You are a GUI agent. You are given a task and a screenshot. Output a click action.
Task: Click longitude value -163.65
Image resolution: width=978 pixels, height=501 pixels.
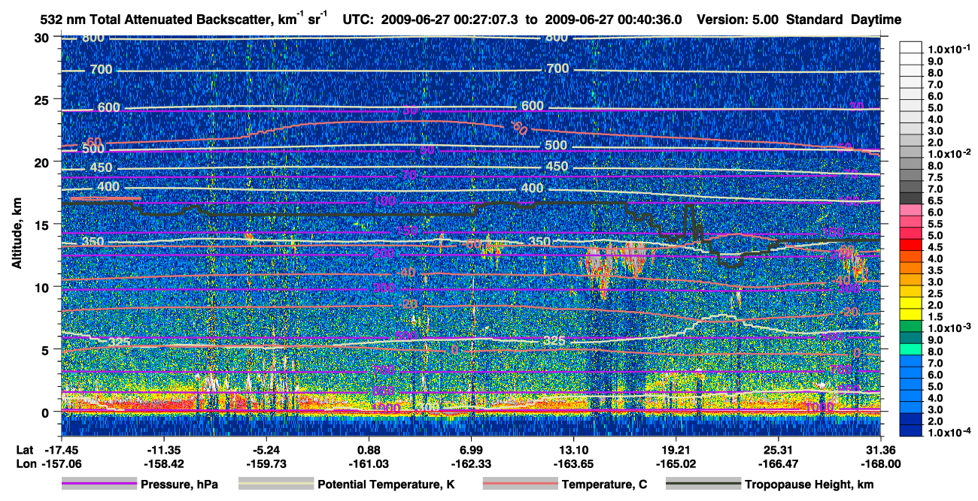(574, 463)
